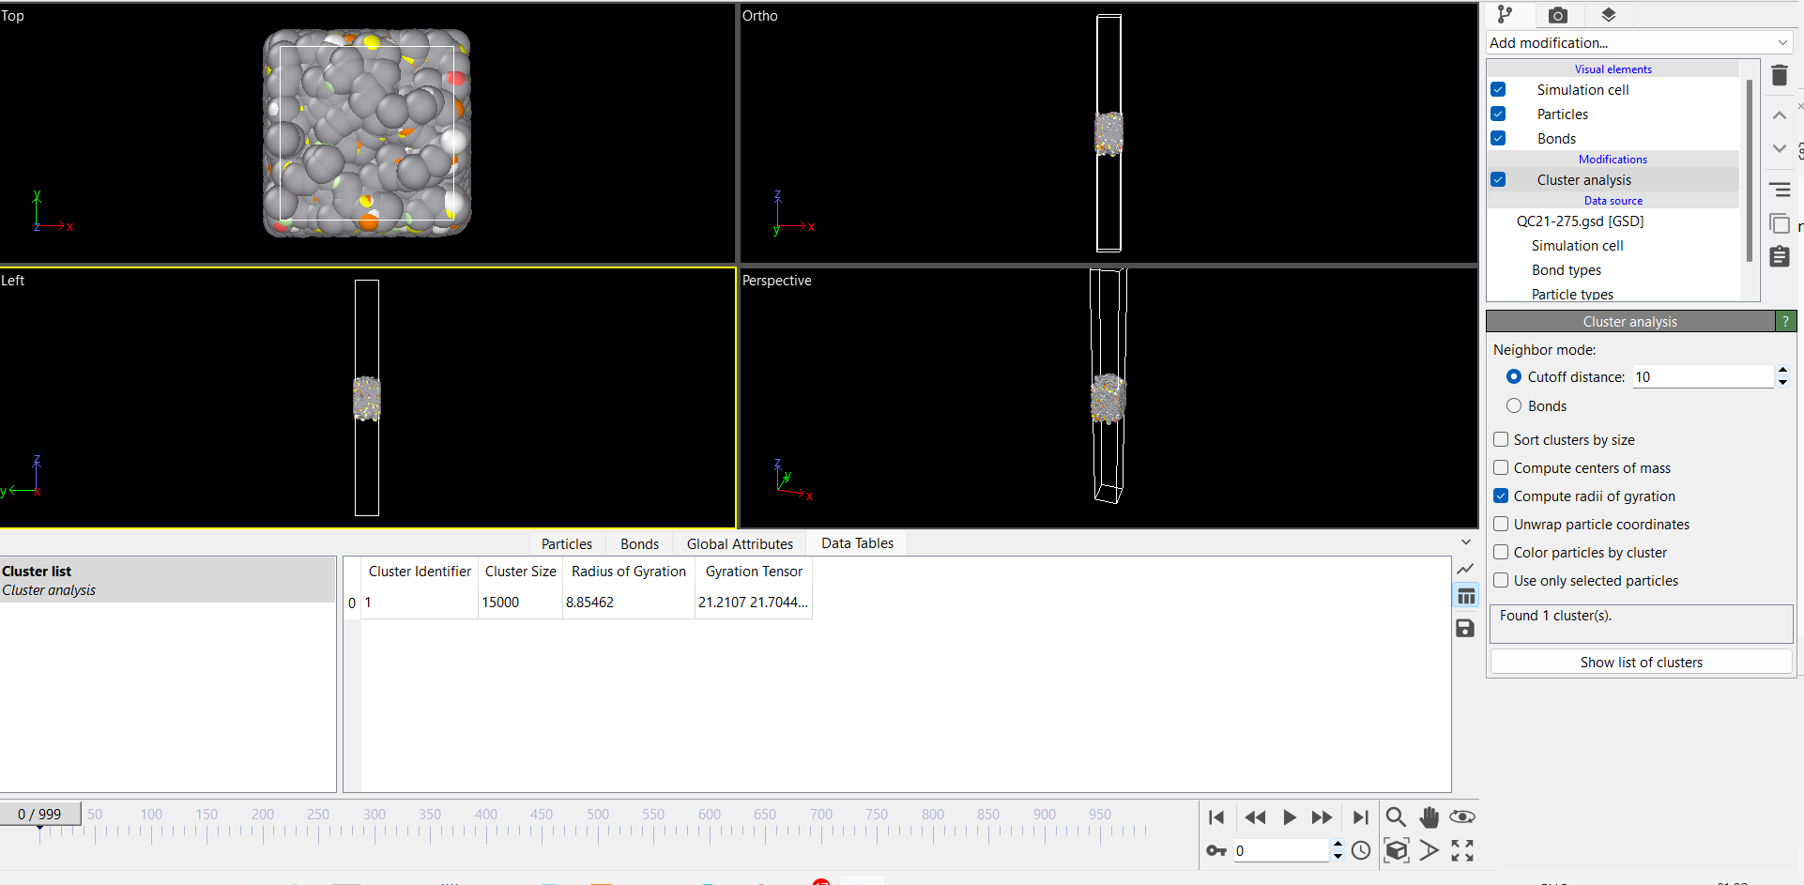Open the clipboard paste pipeline icon
Screen dimensions: 1804x885
1780,255
